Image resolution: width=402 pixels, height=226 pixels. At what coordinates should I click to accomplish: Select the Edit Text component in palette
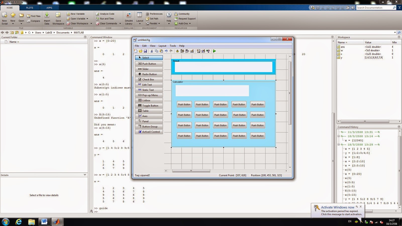pyautogui.click(x=149, y=85)
